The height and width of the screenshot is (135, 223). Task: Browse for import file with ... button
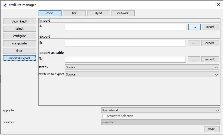[194, 27]
